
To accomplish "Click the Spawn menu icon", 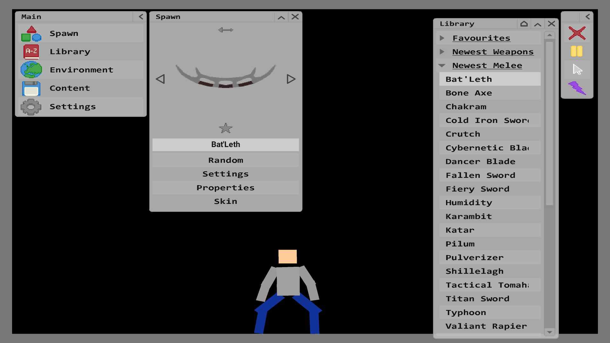I will pos(31,33).
